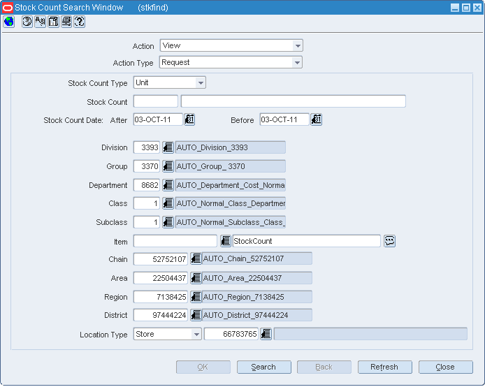Click the Region field containing 7138425

pos(161,297)
